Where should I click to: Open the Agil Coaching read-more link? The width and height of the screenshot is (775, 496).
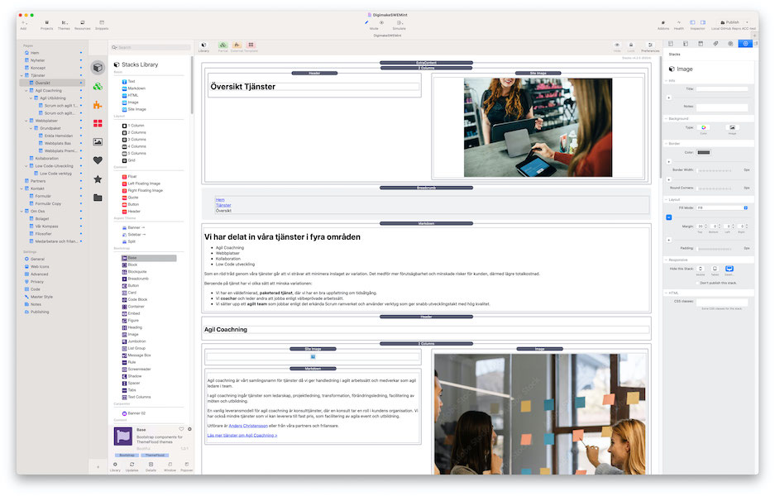(x=241, y=436)
